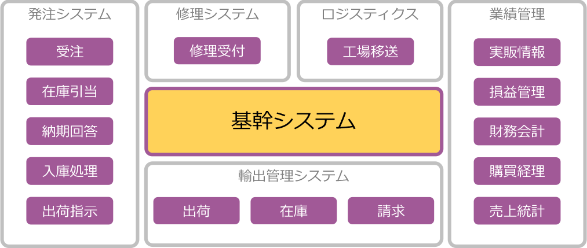This screenshot has height=248, width=587.
Task: Open the 修理受付 button
Action: (217, 51)
